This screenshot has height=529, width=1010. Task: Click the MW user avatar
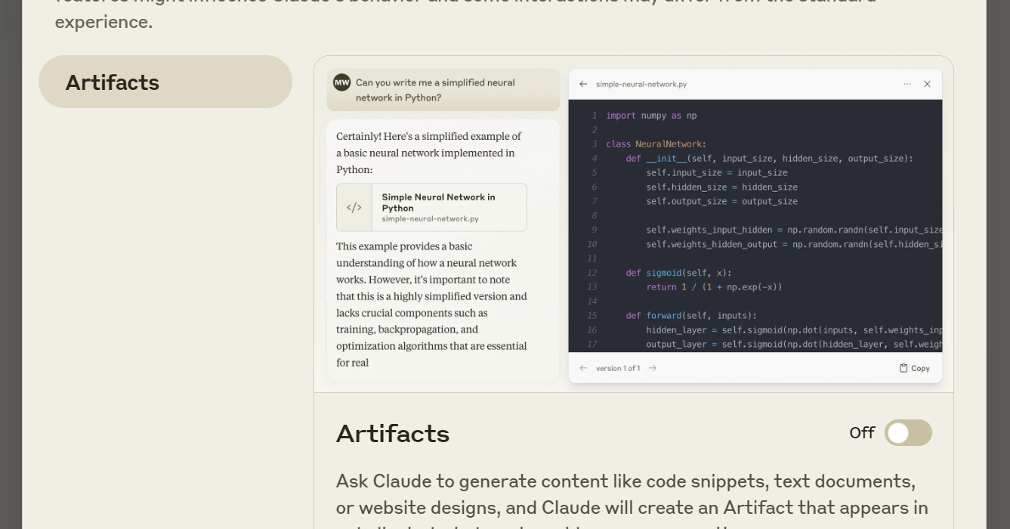pos(342,82)
